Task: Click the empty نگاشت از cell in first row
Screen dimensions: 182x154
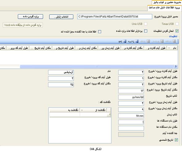Action: coord(94,114)
